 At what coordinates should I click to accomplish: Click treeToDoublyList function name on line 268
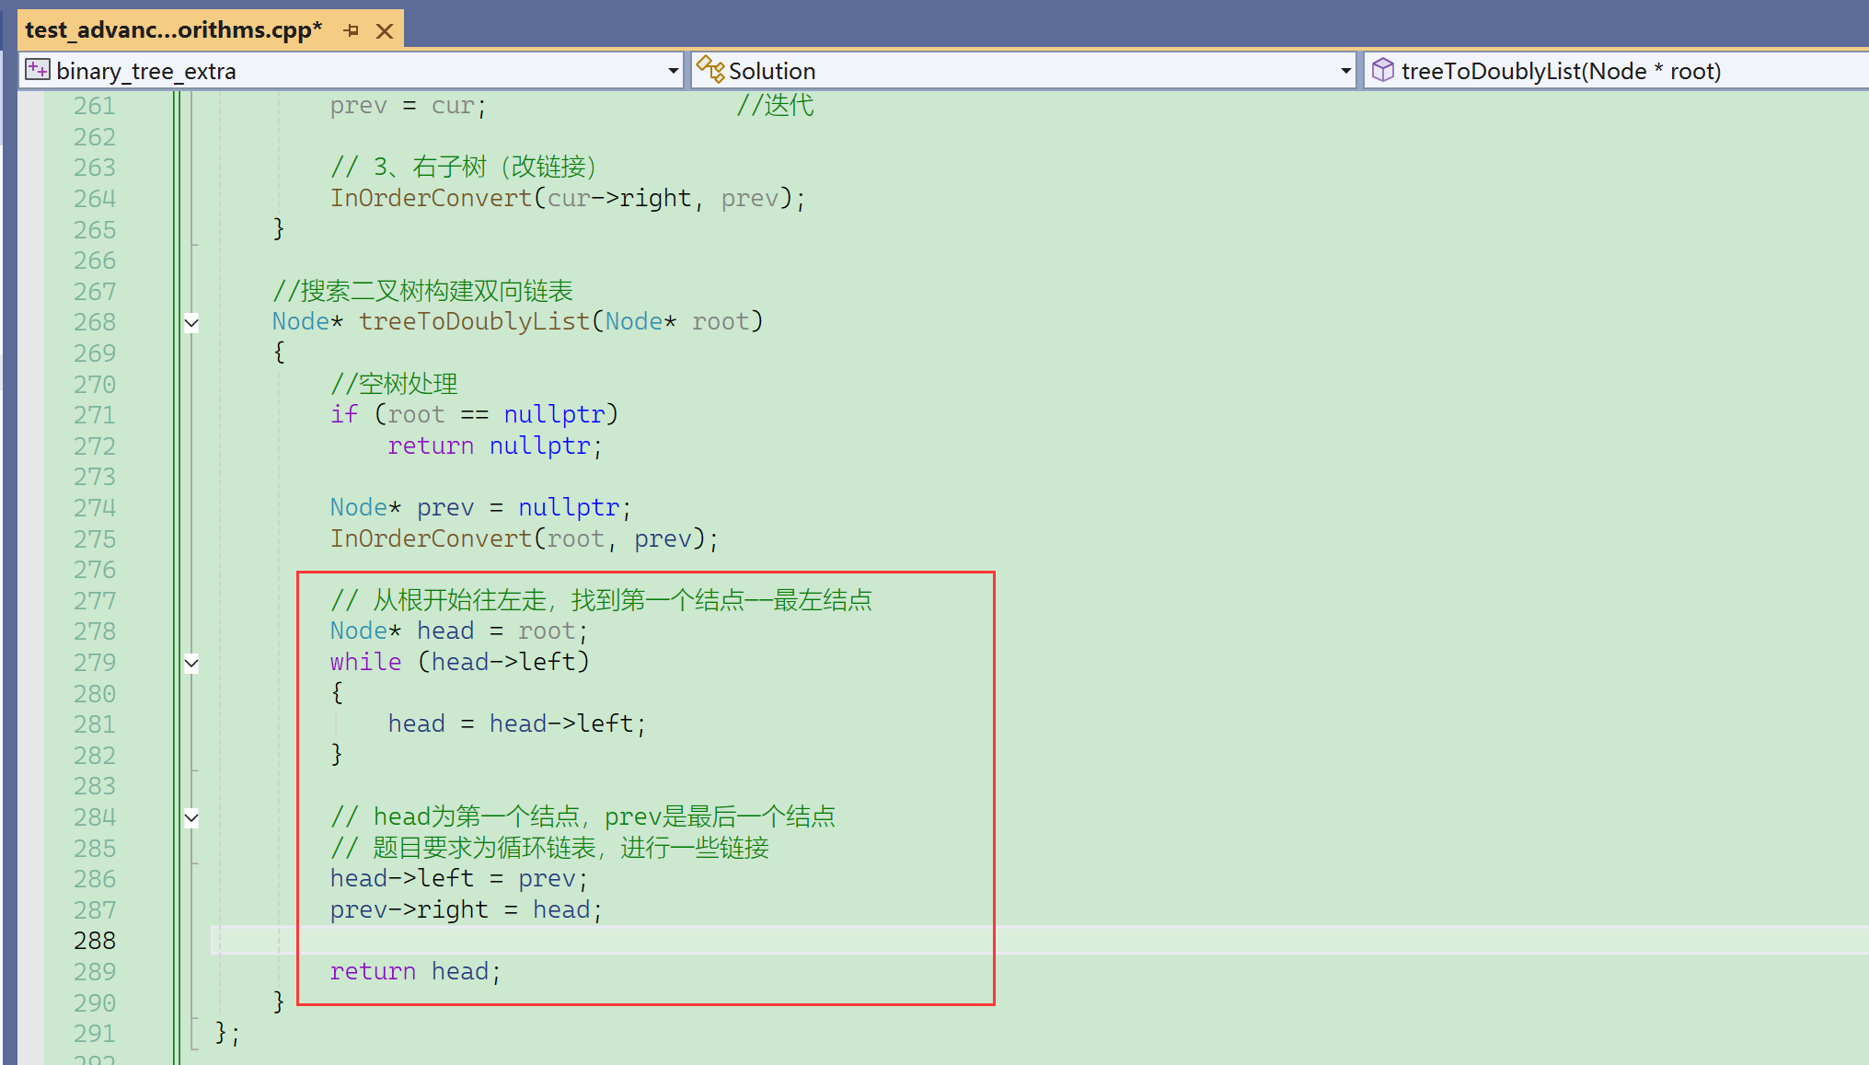(474, 322)
